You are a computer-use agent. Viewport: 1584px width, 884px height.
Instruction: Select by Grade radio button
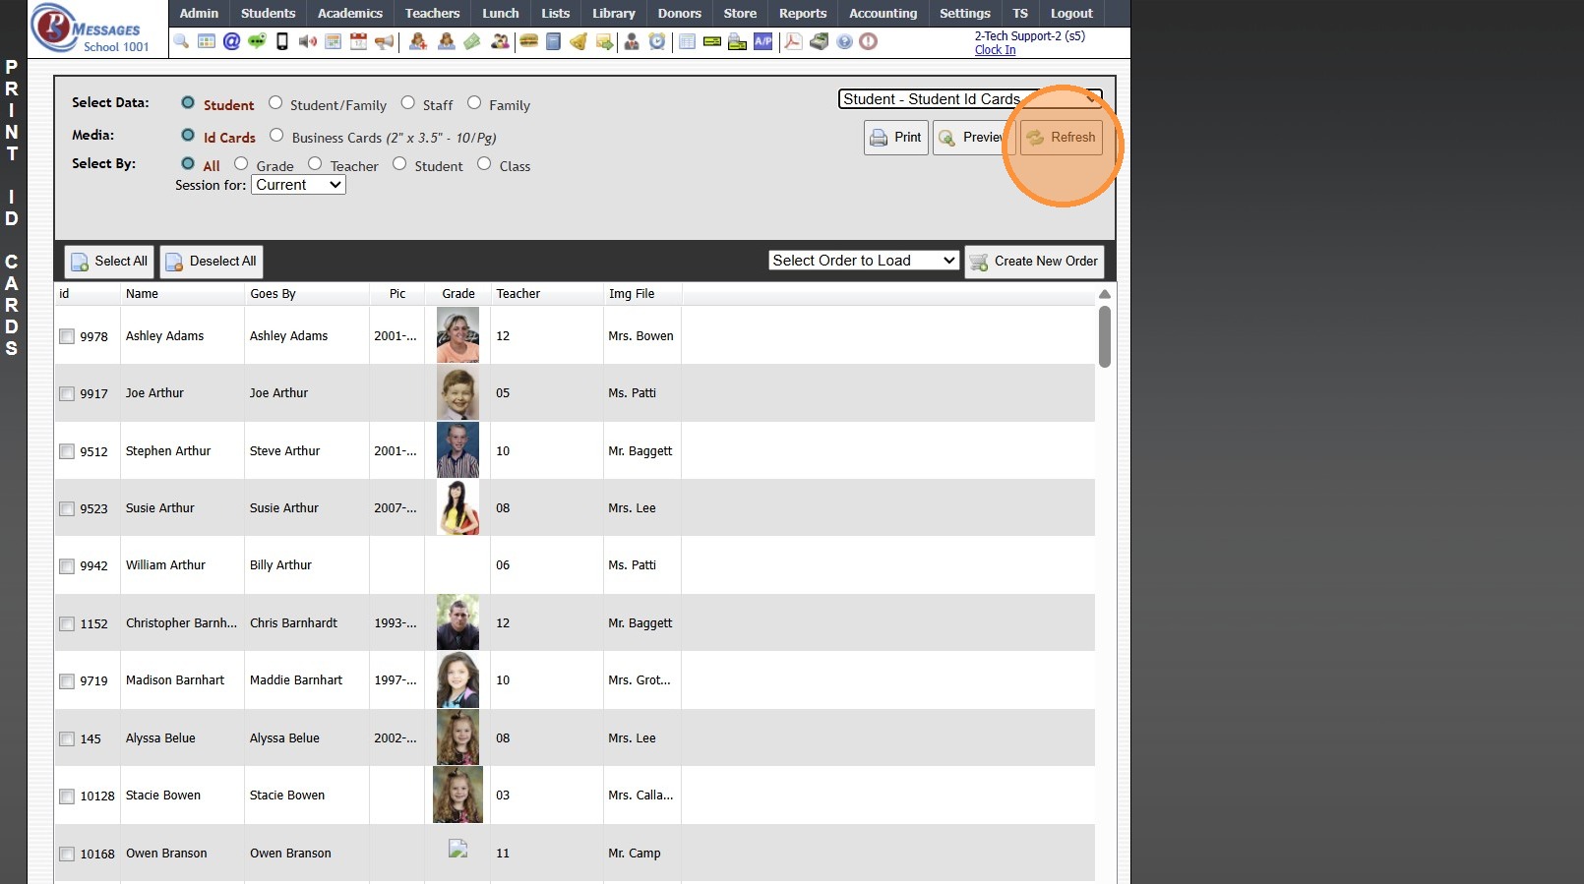click(x=241, y=163)
